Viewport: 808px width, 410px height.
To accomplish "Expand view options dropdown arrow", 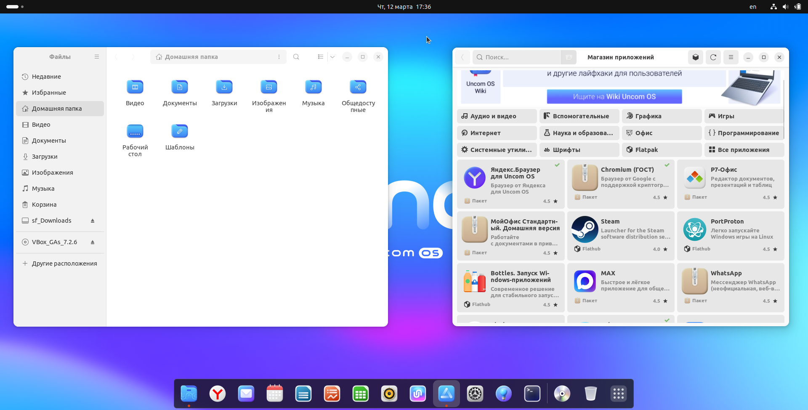I will pyautogui.click(x=332, y=57).
